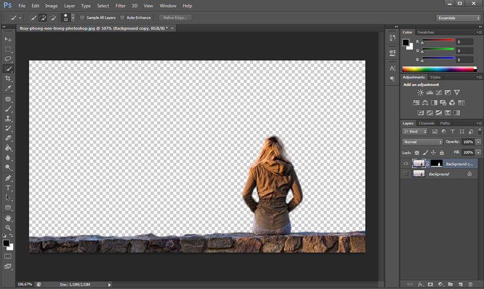This screenshot has height=289, width=484.
Task: Toggle lock transparent pixels
Action: tap(417, 153)
